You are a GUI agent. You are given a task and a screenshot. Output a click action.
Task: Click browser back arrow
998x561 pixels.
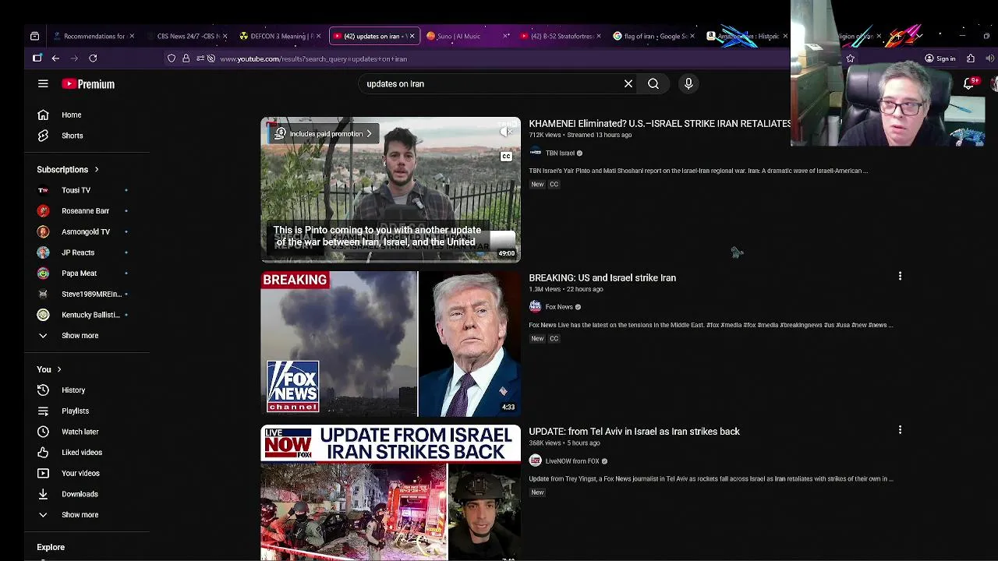click(55, 58)
